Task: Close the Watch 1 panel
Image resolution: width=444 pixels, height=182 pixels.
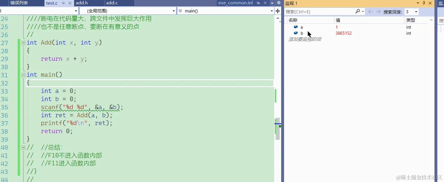Action: (x=430, y=3)
